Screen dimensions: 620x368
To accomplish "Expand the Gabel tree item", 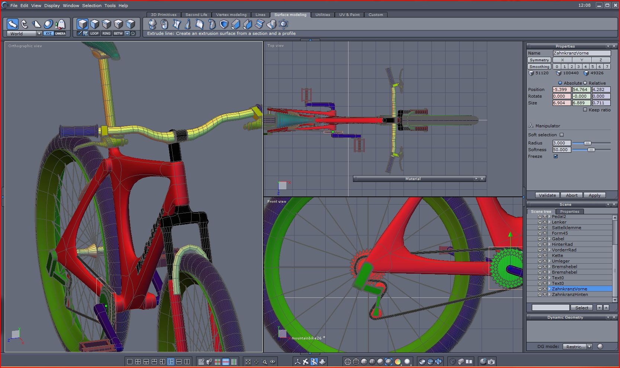I will (549, 239).
